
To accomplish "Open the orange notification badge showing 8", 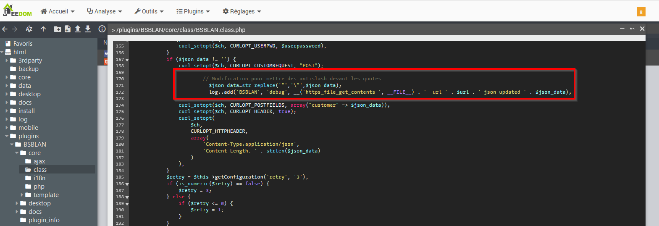I will click(641, 12).
